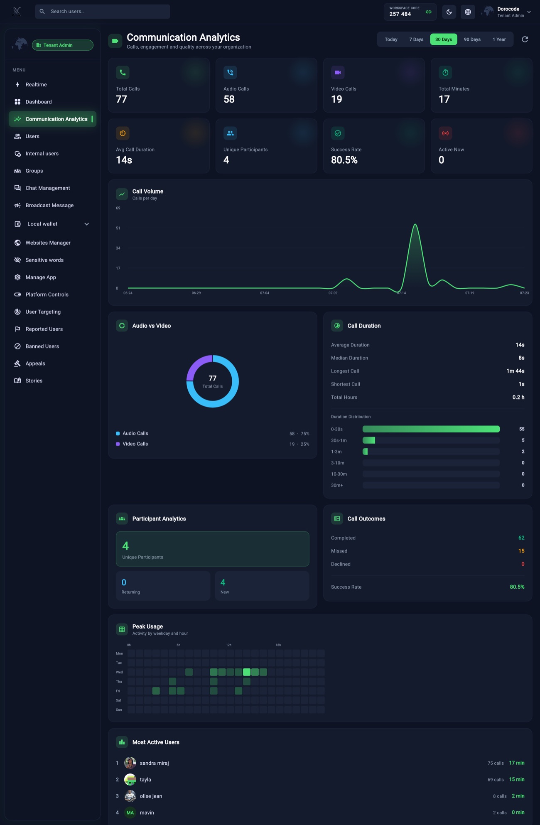Open sandra miraj's avatar

130,763
